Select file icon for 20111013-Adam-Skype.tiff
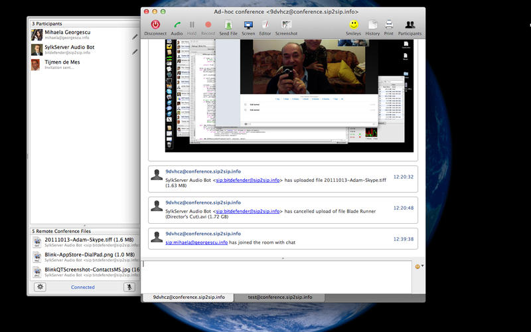531x332 pixels. tap(37, 242)
